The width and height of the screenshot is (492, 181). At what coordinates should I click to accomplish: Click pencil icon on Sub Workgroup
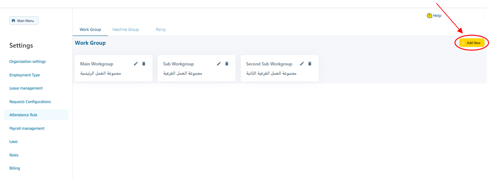219,64
